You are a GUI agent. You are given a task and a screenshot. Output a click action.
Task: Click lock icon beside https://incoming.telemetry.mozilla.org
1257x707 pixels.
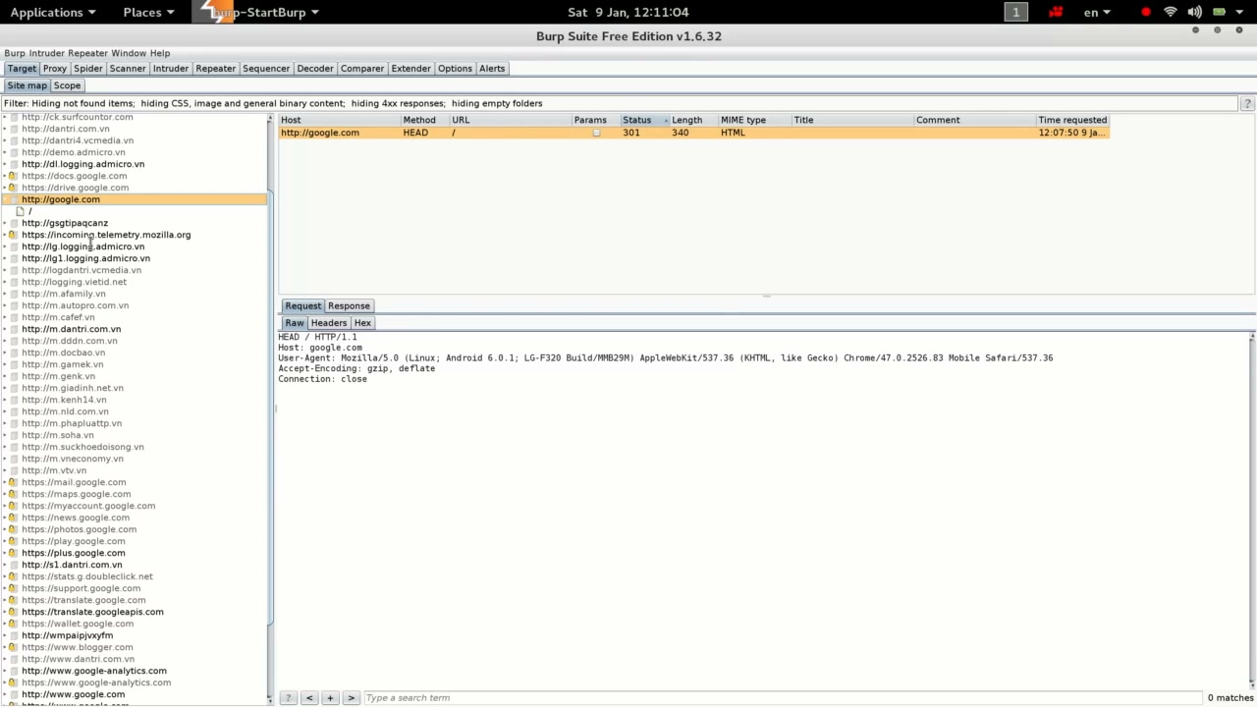click(13, 235)
